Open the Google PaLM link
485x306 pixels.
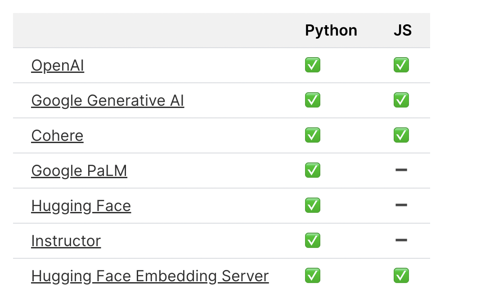tap(79, 171)
